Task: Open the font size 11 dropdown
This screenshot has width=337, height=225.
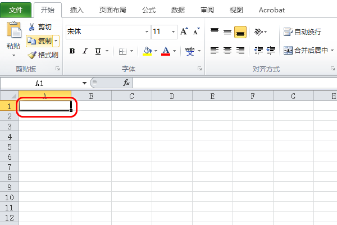Action: tap(173, 32)
